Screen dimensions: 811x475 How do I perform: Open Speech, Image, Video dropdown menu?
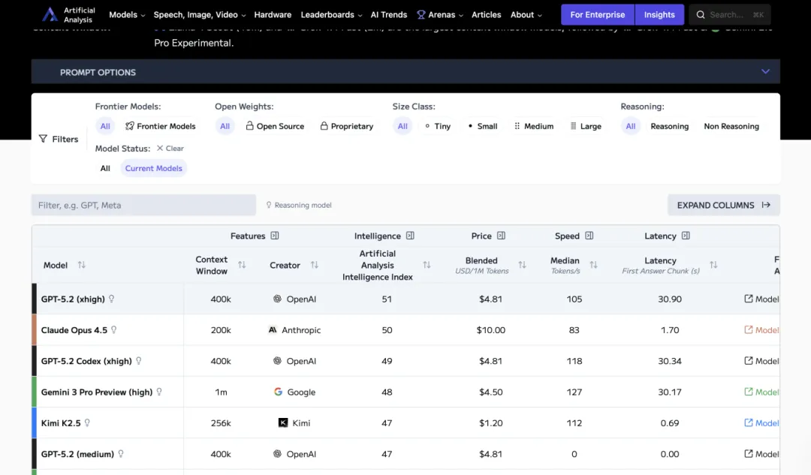200,14
